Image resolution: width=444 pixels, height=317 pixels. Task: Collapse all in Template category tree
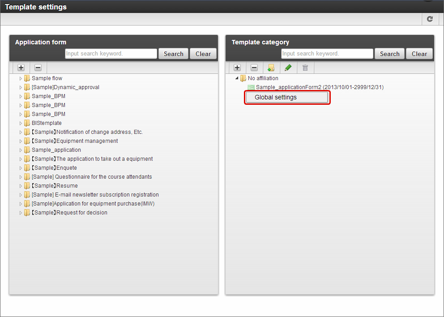point(254,68)
